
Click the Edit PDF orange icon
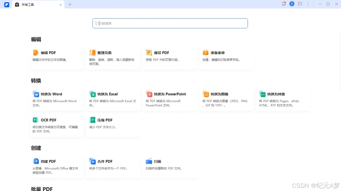click(36, 53)
